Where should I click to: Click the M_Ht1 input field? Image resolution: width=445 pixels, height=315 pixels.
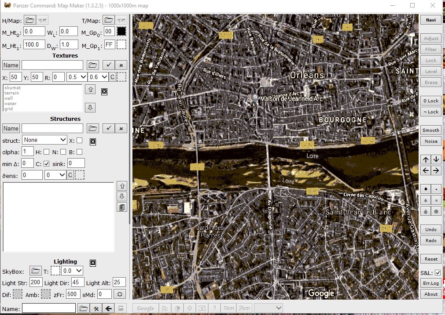(x=34, y=44)
